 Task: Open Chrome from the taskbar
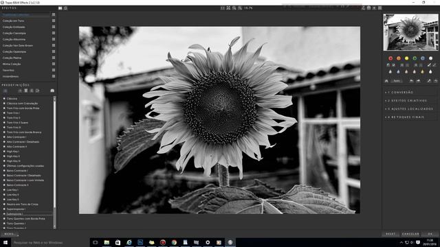click(174, 242)
